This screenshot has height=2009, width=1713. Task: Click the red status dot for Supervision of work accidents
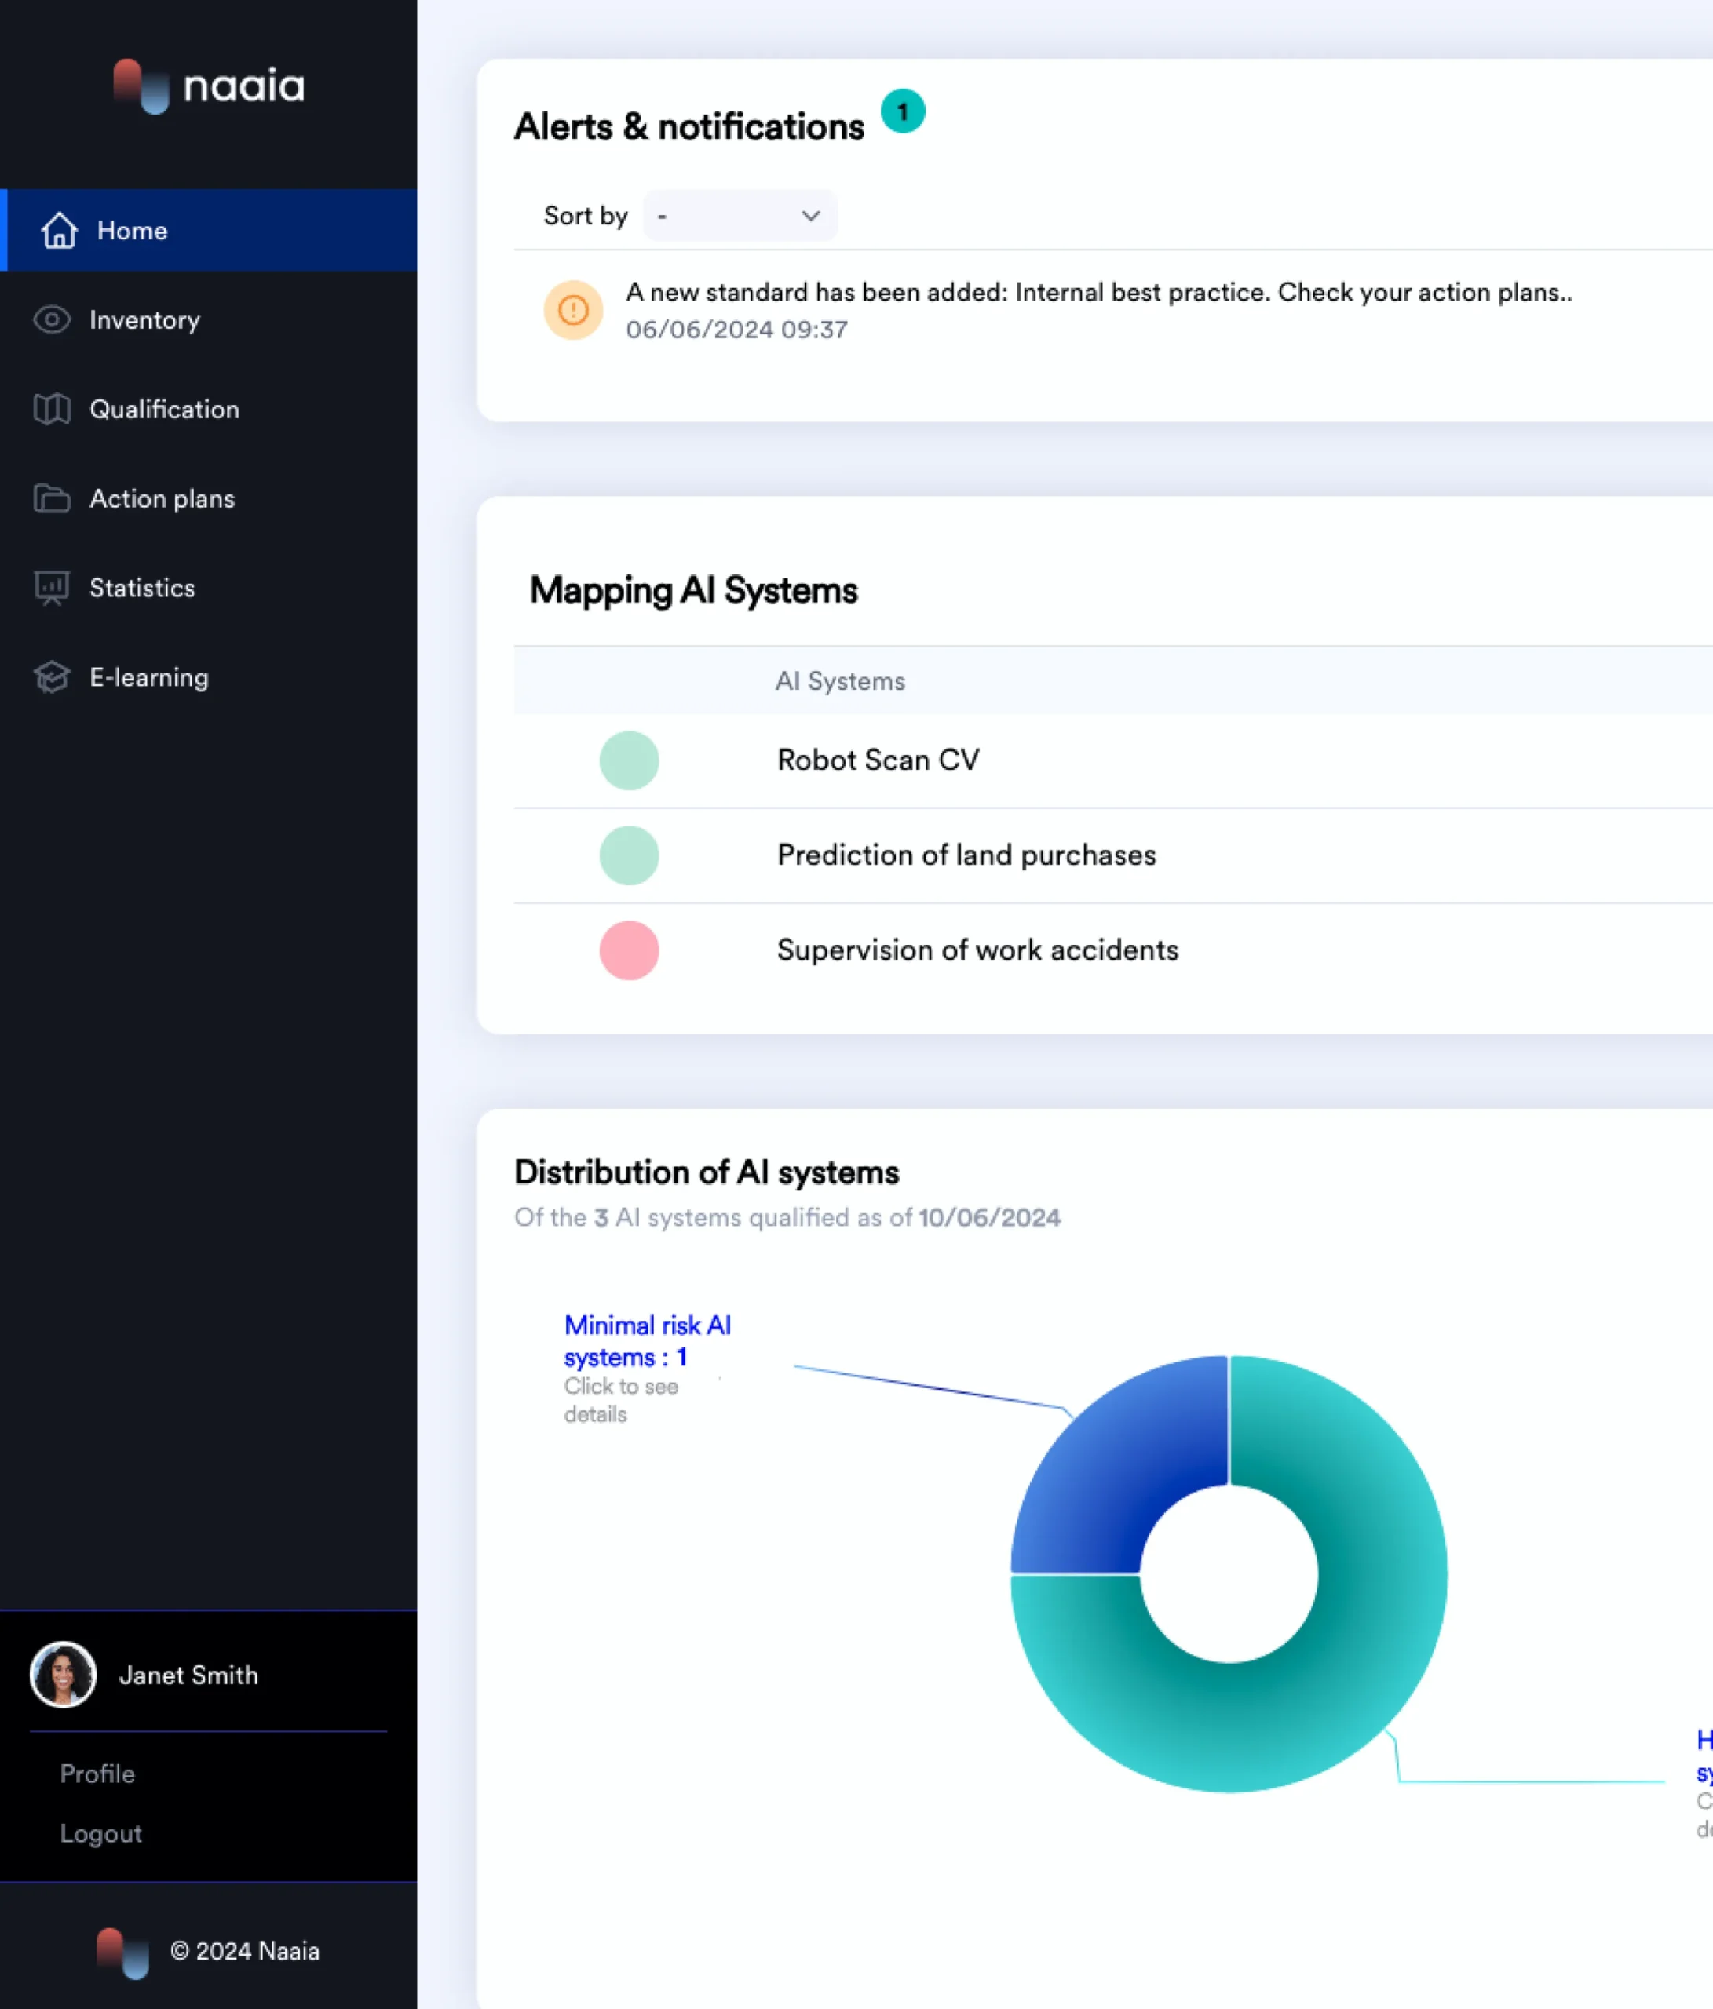click(x=630, y=950)
